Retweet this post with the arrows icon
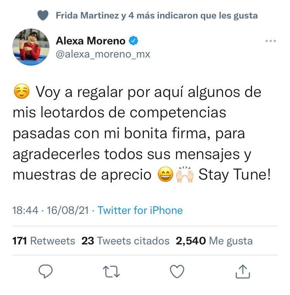290x295 pixels. tap(111, 271)
